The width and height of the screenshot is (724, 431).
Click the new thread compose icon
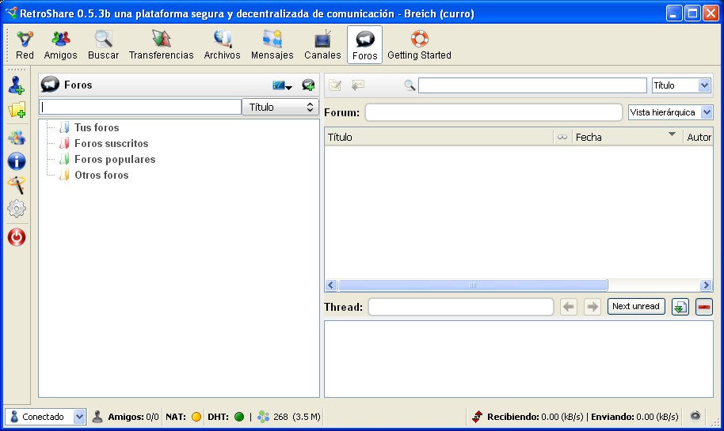(x=335, y=85)
